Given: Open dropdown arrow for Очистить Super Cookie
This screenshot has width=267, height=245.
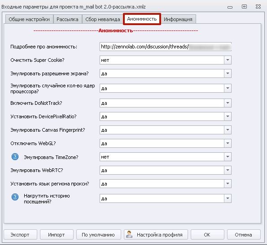Looking at the screenshot, I should click(x=228, y=60).
